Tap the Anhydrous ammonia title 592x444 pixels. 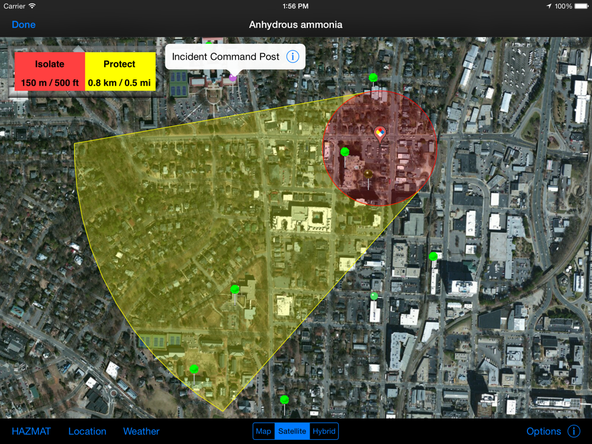295,24
